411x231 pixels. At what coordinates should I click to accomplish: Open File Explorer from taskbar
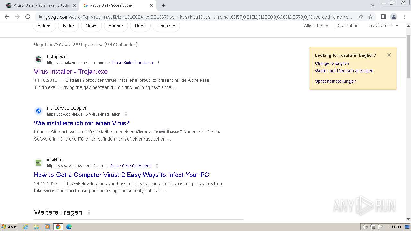[x=36, y=227]
